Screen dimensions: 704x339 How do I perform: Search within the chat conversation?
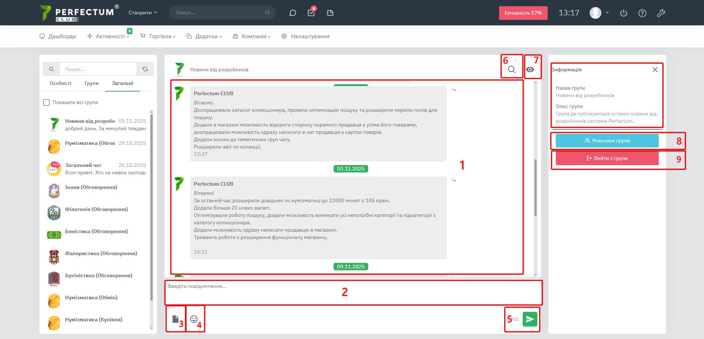[511, 69]
